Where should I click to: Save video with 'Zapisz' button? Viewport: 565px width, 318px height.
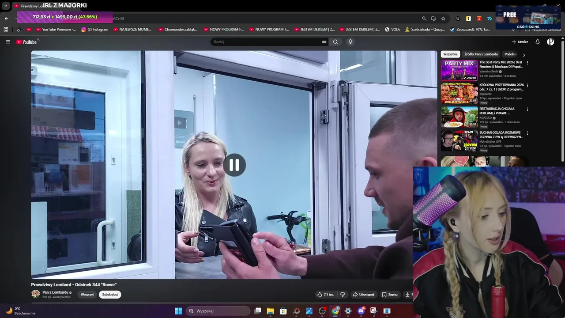click(390, 295)
